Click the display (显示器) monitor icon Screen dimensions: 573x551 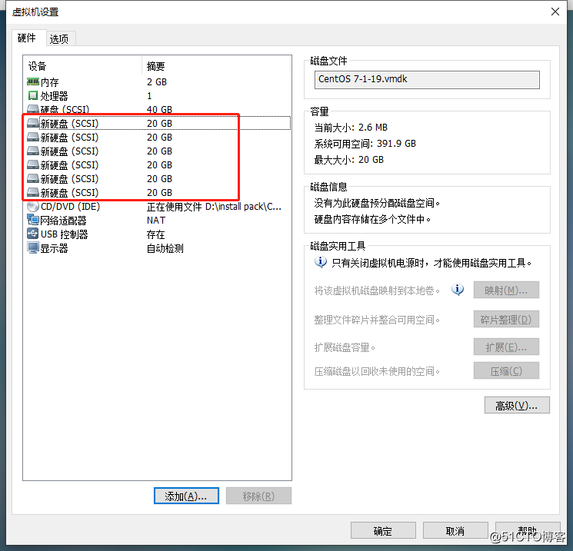point(33,248)
